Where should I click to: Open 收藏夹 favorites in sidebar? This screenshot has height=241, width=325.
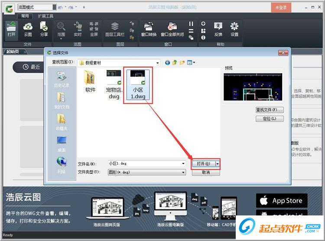(x=62, y=122)
